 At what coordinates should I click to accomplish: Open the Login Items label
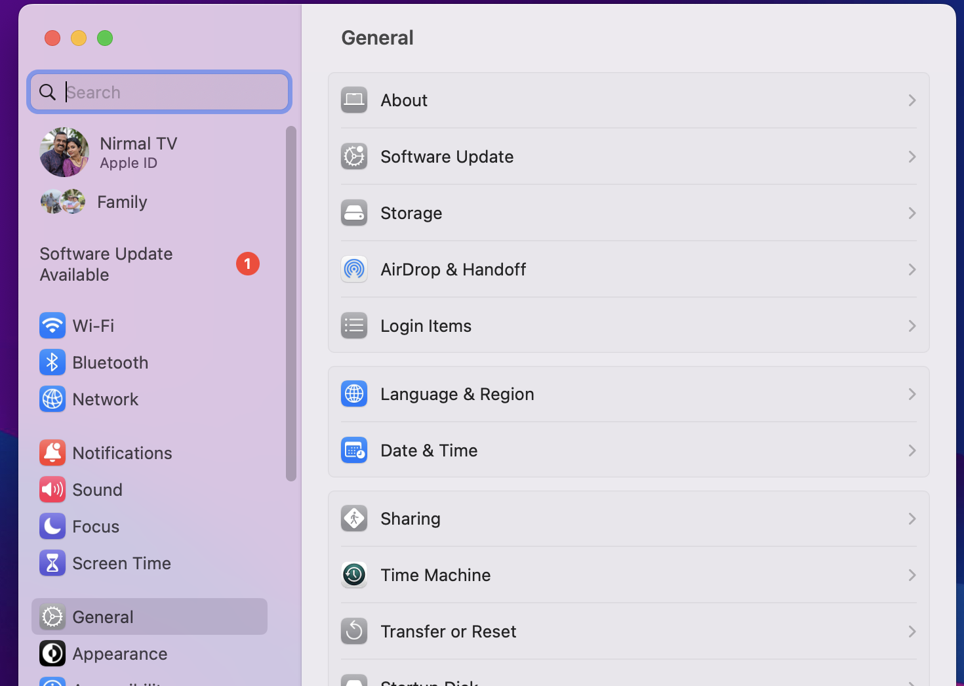(x=426, y=326)
